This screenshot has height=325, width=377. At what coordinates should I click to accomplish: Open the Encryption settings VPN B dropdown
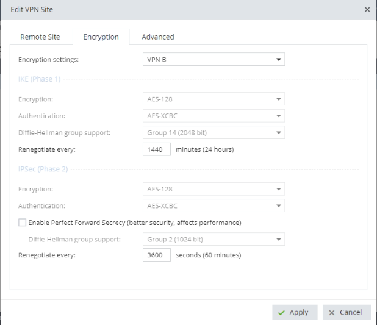[213, 60]
